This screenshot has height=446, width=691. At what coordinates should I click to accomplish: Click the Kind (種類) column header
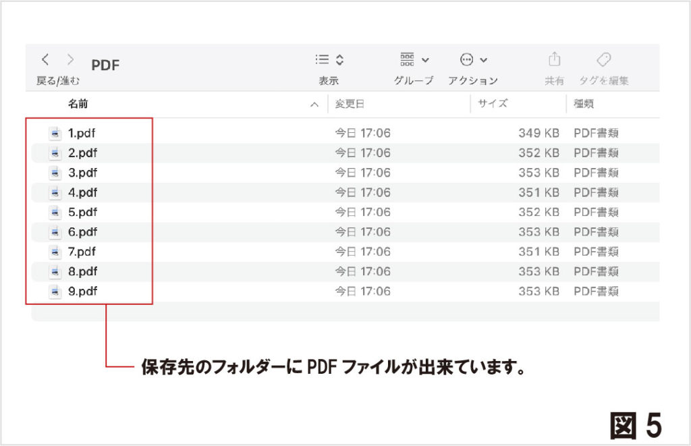click(x=584, y=104)
